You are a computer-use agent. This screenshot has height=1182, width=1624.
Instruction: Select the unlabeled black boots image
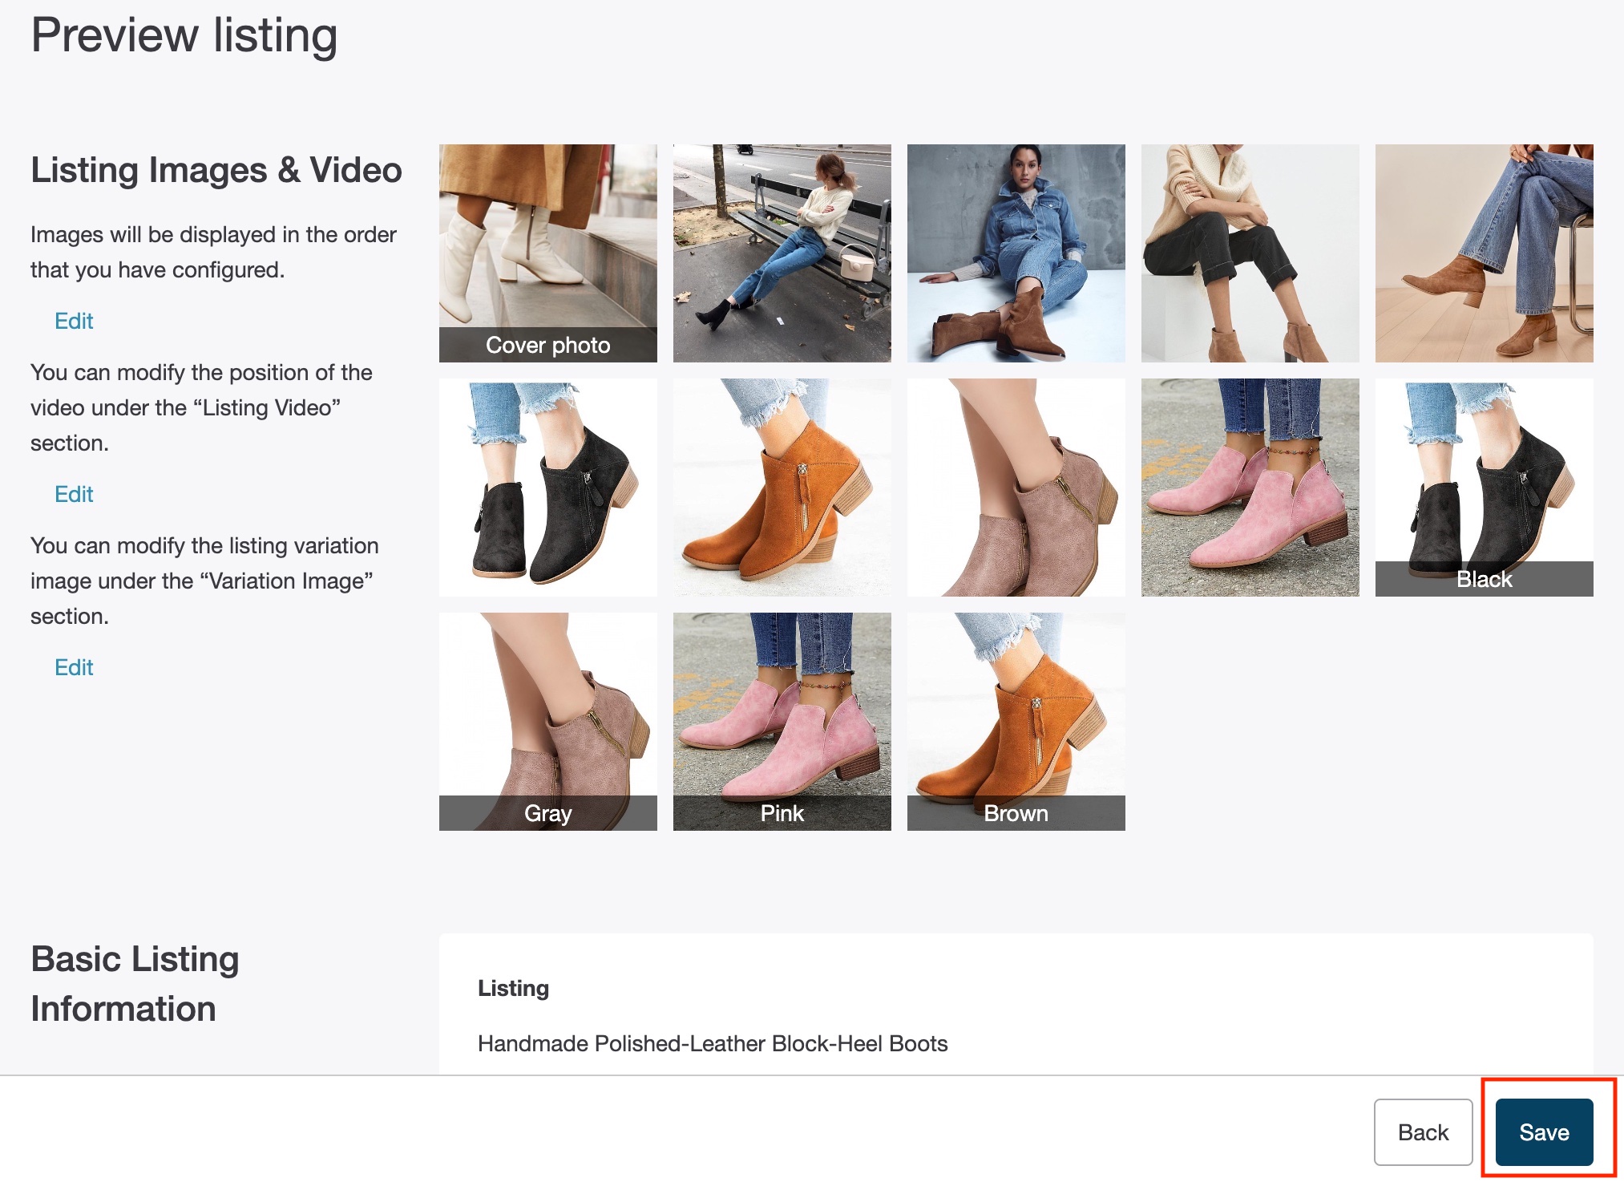click(547, 487)
